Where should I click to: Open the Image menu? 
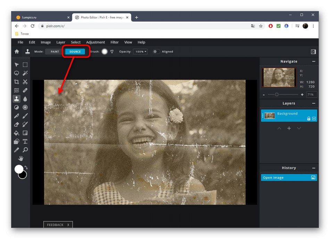46,42
